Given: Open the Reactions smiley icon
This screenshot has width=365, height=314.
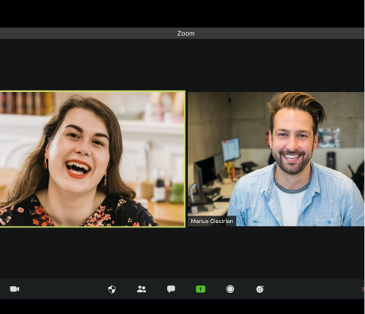Looking at the screenshot, I should (x=260, y=289).
